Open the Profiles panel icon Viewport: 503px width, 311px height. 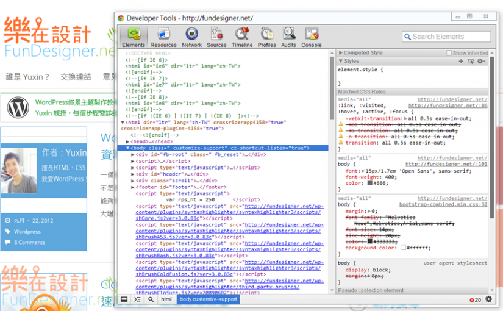266,34
